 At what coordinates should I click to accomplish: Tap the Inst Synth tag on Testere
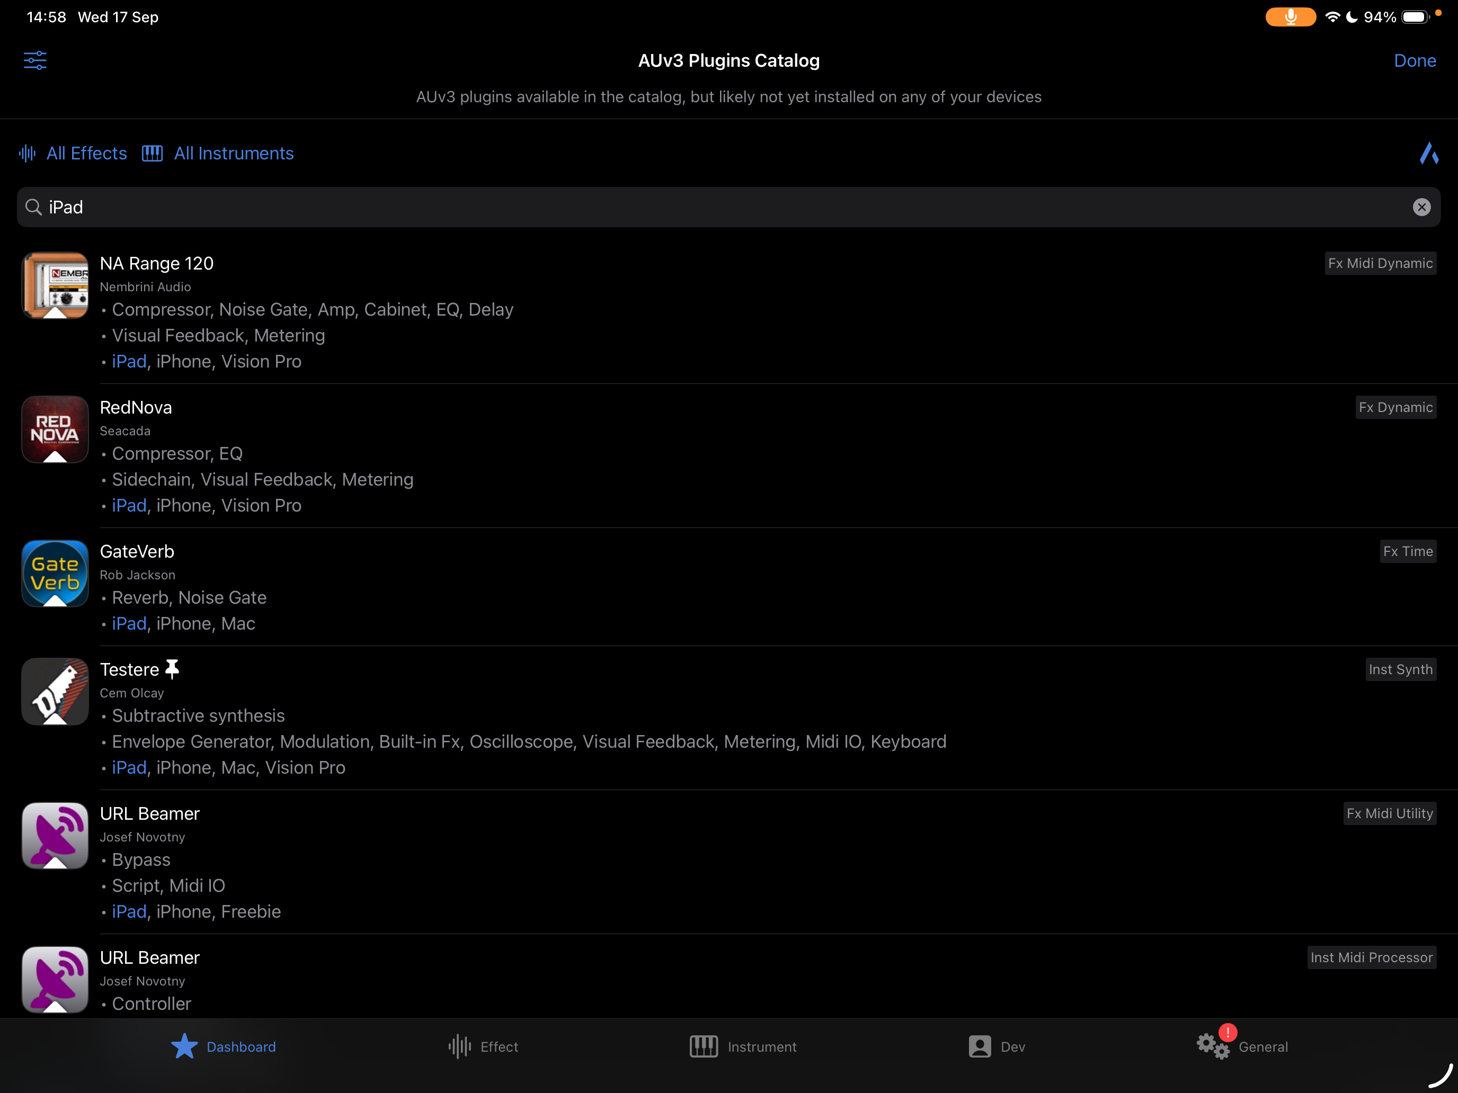tap(1400, 669)
